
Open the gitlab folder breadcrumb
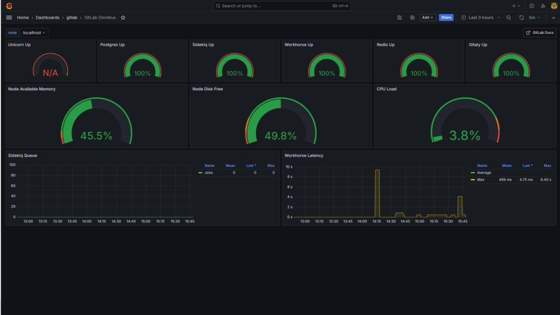pyautogui.click(x=72, y=17)
